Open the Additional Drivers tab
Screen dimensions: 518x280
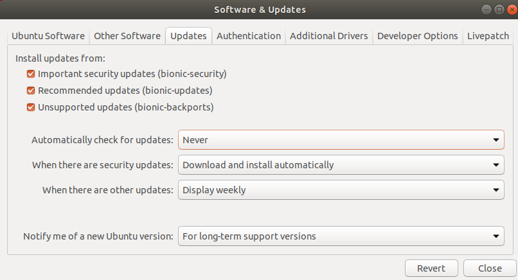point(328,36)
